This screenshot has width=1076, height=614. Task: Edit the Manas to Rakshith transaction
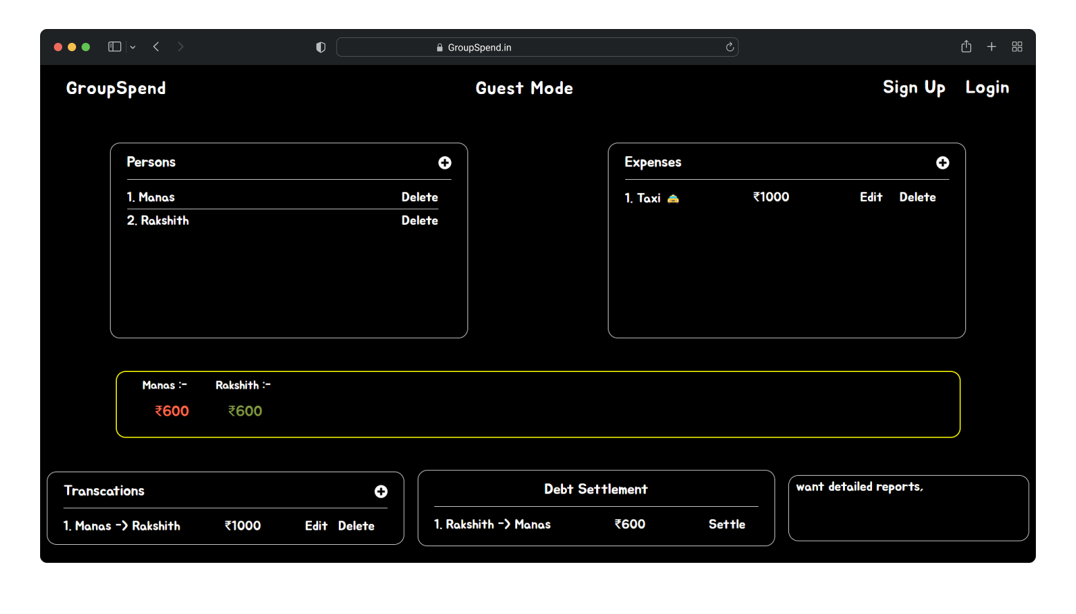point(316,526)
